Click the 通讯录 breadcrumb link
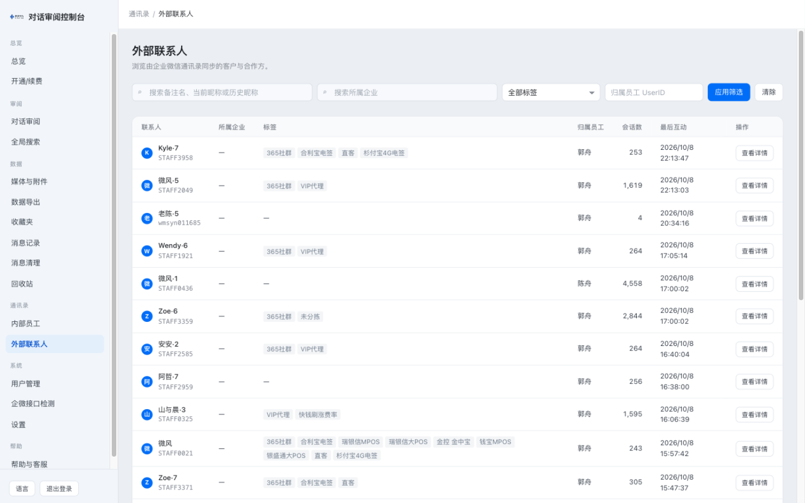805x503 pixels. tap(139, 14)
